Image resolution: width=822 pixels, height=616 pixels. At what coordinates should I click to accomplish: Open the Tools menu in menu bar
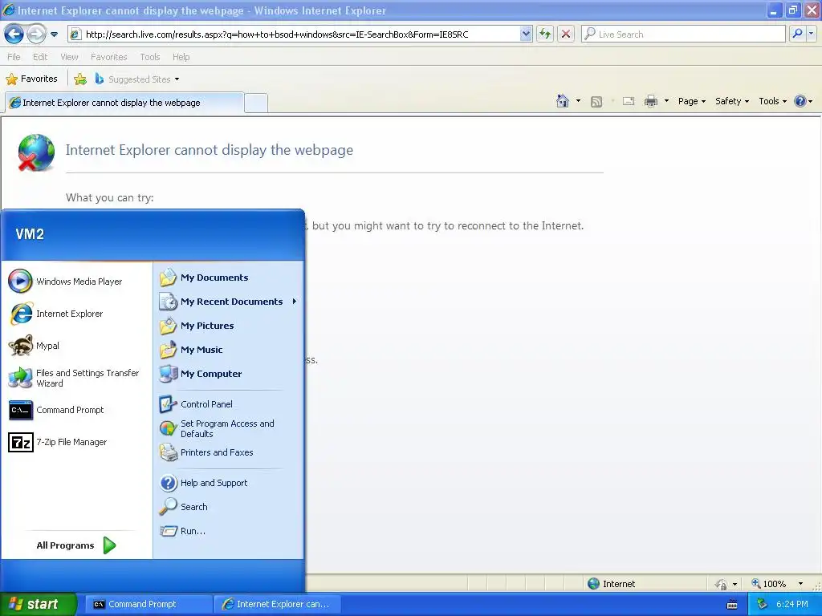click(x=150, y=57)
